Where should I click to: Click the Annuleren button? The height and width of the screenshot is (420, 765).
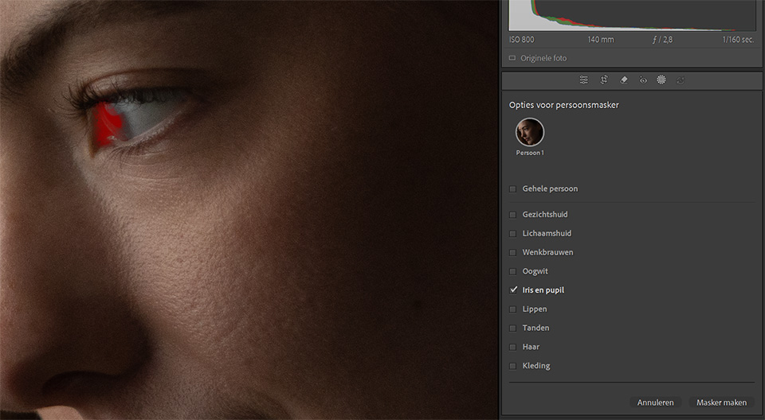pyautogui.click(x=656, y=402)
